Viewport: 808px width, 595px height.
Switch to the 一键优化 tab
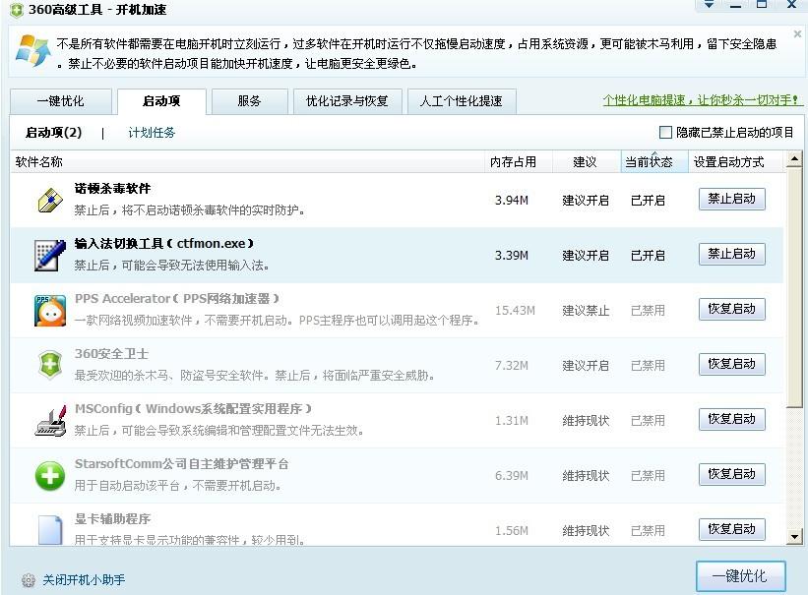(60, 101)
